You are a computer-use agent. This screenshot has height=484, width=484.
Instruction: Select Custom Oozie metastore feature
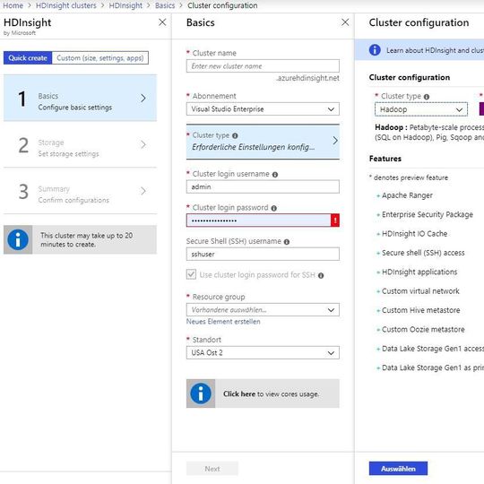[423, 329]
